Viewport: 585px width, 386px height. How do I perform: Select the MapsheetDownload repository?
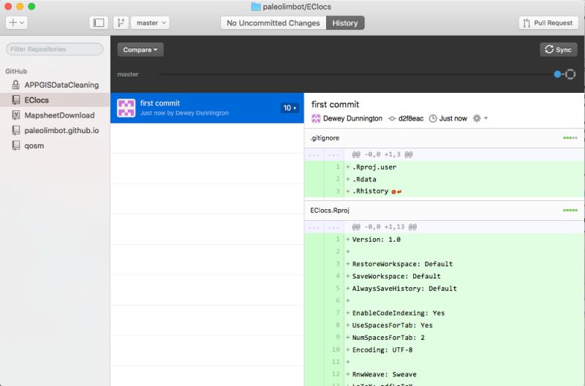[56, 116]
